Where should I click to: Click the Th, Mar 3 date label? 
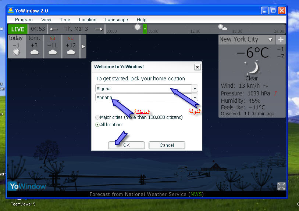point(76,29)
